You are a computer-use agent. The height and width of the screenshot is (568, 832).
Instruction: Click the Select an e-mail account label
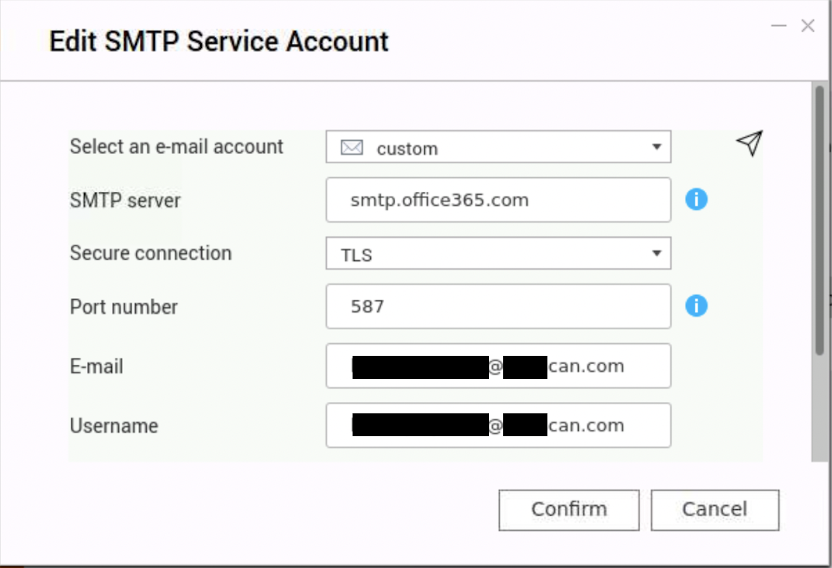176,147
